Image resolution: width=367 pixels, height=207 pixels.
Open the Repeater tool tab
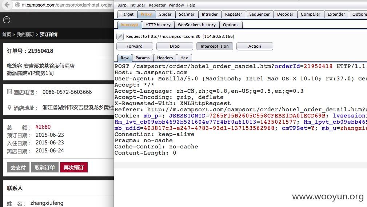[234, 14]
